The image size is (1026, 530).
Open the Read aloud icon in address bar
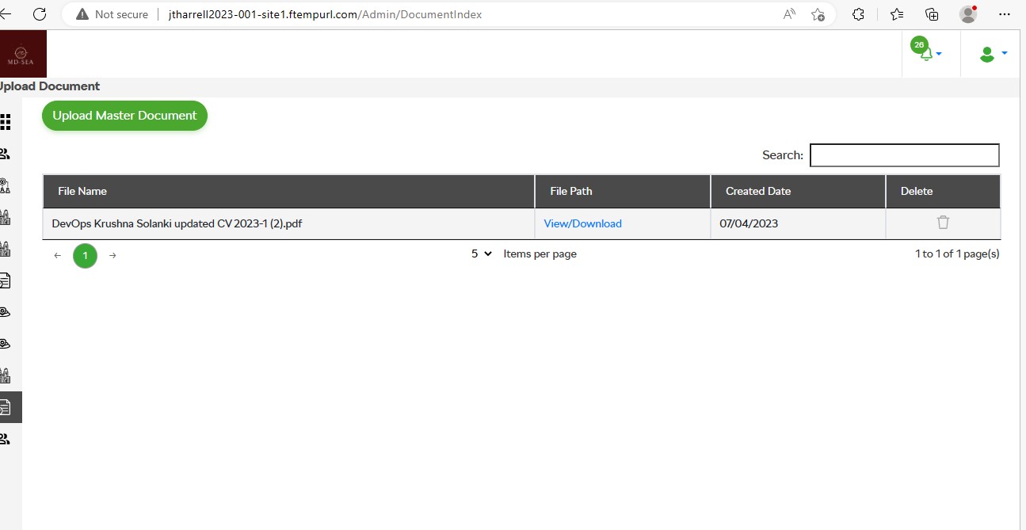[789, 14]
